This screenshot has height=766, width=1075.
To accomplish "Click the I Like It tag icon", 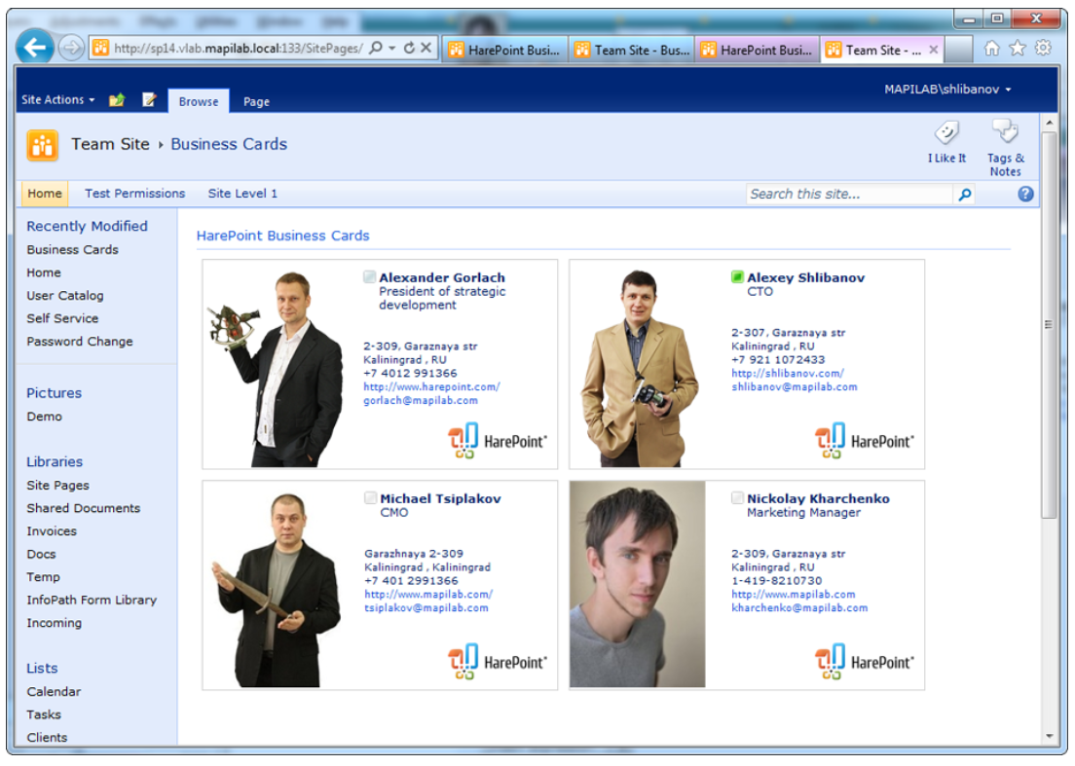I will (945, 133).
